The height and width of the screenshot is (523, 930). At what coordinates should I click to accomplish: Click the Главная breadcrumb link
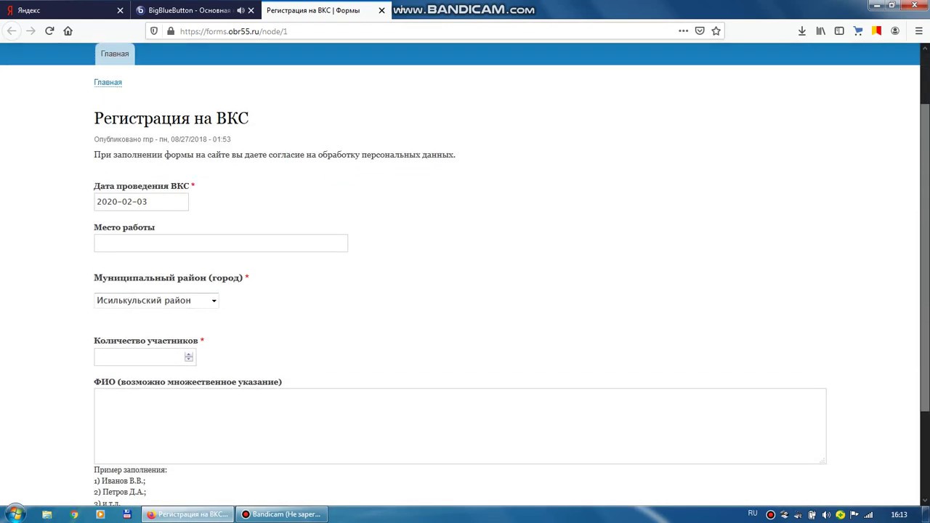pyautogui.click(x=108, y=82)
